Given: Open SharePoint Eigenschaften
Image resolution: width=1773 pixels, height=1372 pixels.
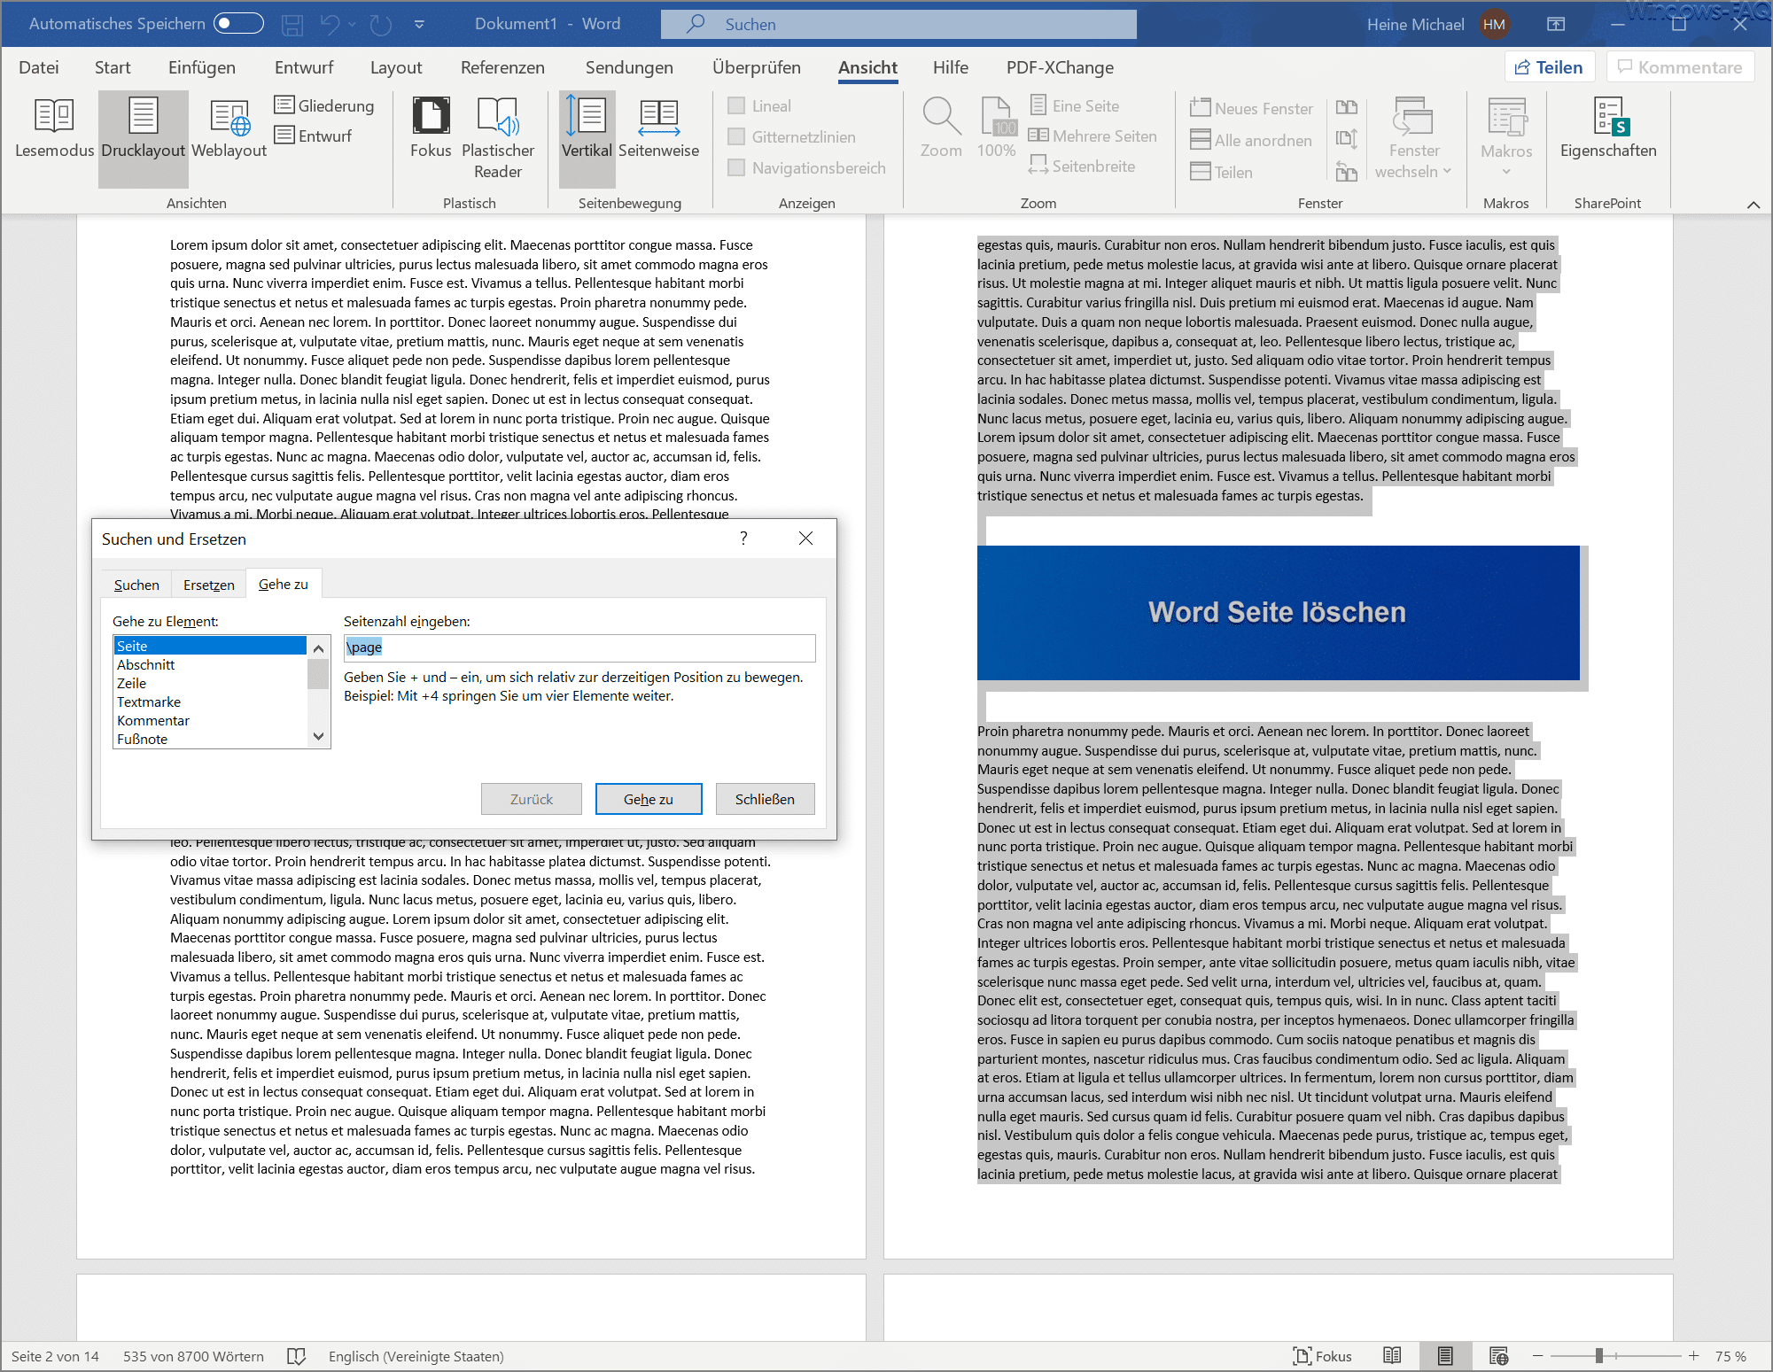Looking at the screenshot, I should (x=1607, y=129).
